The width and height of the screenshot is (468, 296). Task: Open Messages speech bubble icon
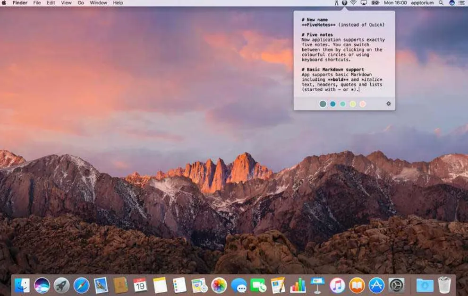[x=239, y=285]
